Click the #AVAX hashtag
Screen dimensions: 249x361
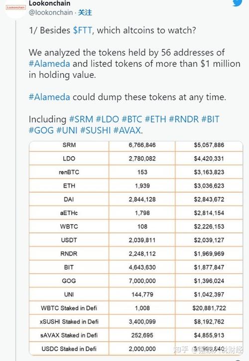pos(127,130)
